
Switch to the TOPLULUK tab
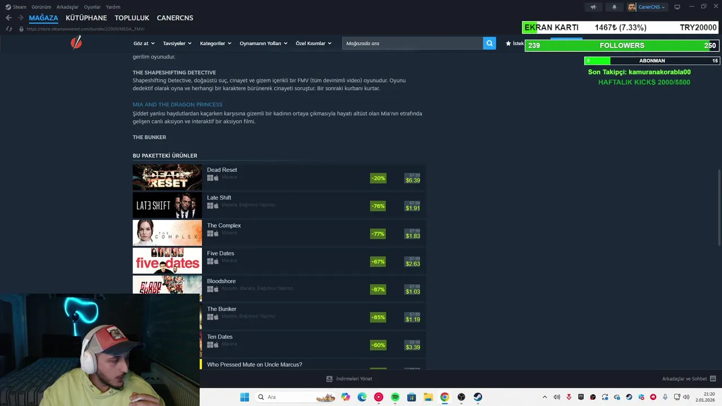(x=132, y=18)
